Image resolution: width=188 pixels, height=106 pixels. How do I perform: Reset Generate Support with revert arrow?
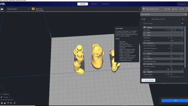pyautogui.click(x=168, y=74)
